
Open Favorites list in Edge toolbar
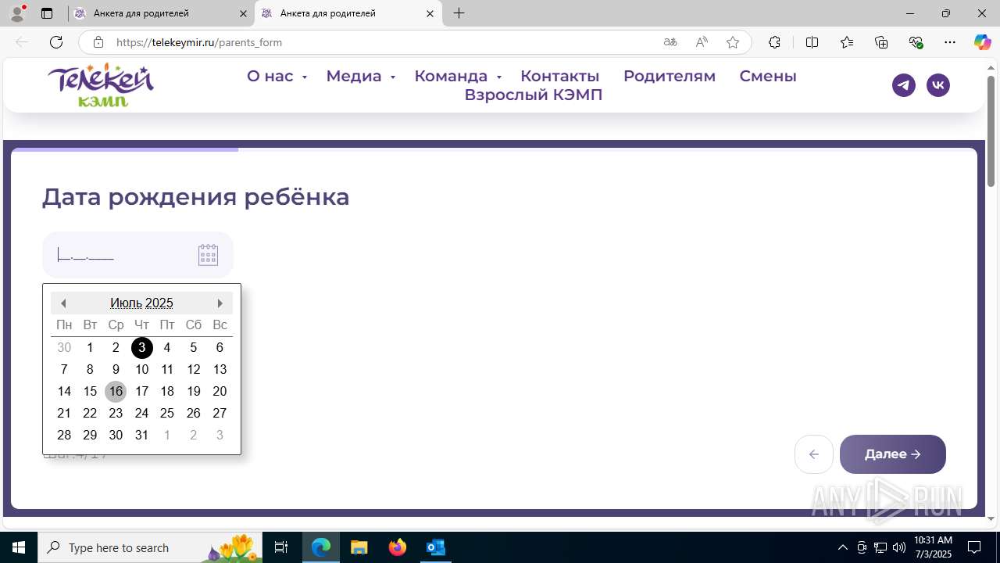[847, 42]
